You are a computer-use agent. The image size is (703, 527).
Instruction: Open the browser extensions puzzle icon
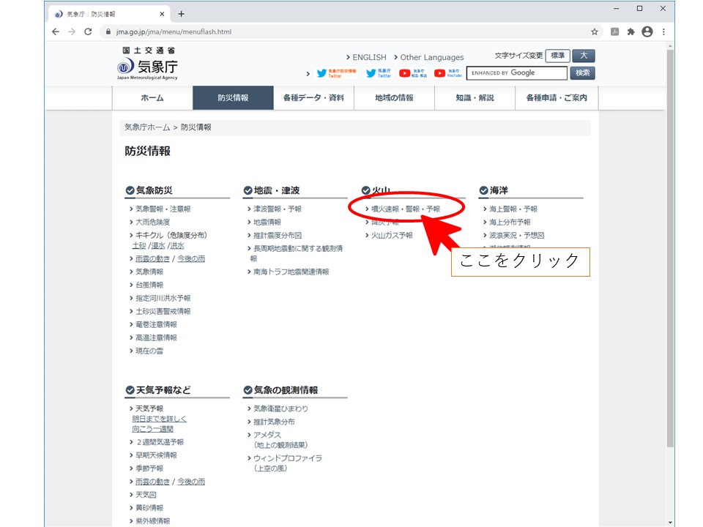tap(631, 32)
